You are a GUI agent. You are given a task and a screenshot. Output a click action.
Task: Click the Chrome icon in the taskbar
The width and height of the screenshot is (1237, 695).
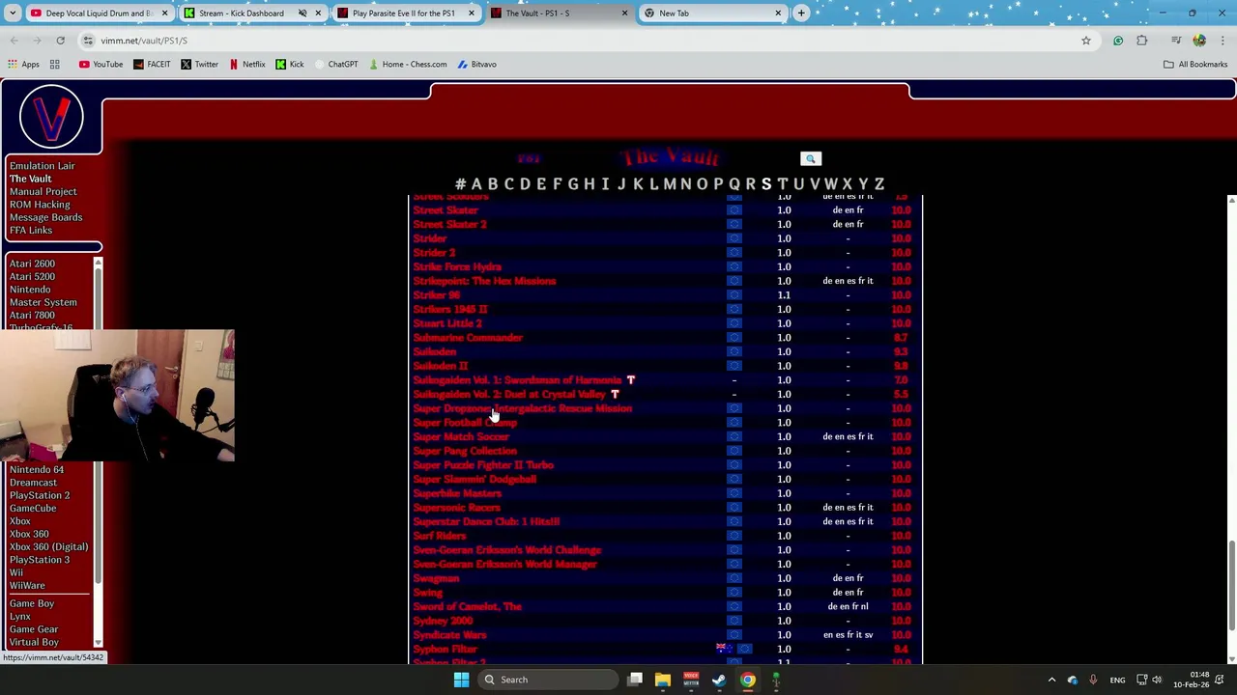[x=747, y=680]
